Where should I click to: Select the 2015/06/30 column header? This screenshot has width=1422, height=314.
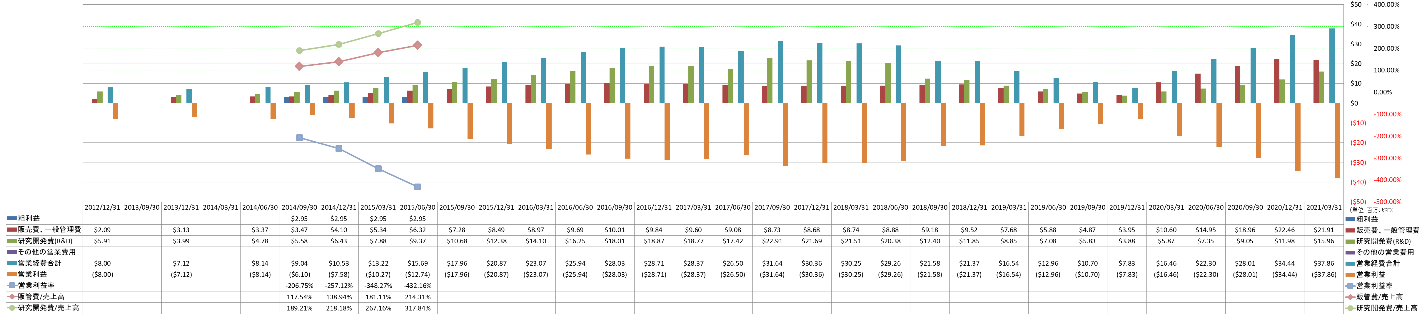coord(417,208)
